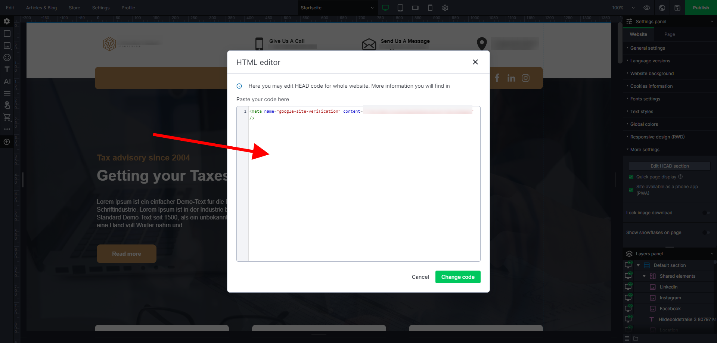
Task: Click the plus add-element icon in sidebar
Action: [7, 142]
